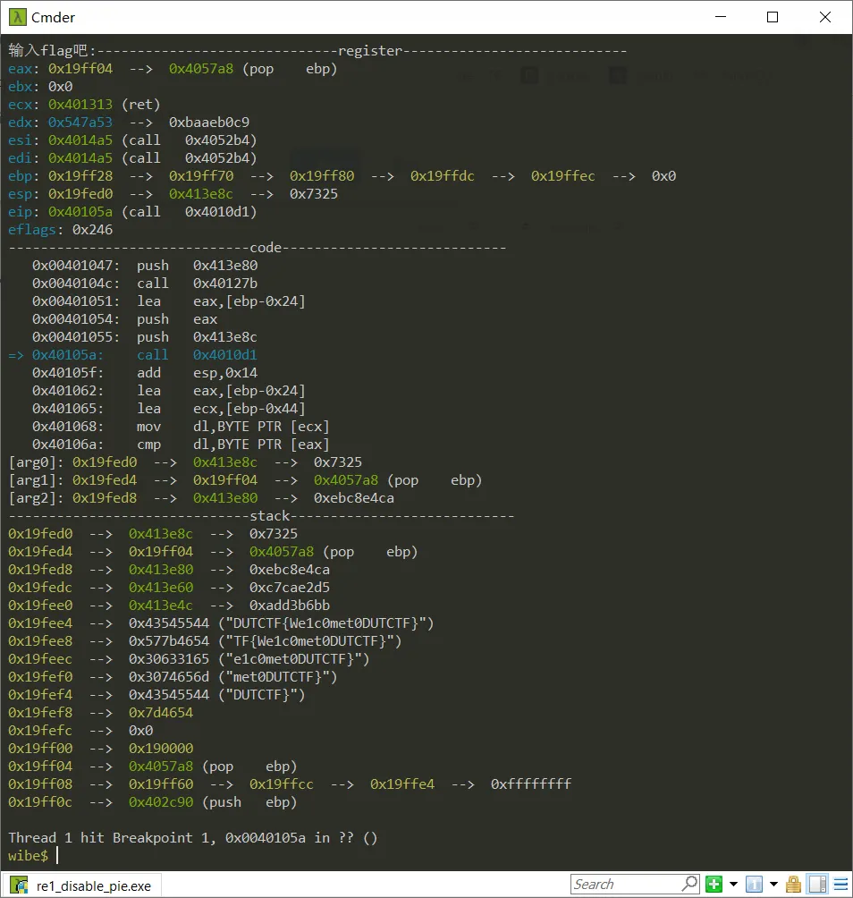Click the active console number icon

(754, 885)
